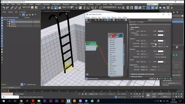Toggle the Displacement Texture checkbox
The width and height of the screenshot is (185, 104).
point(159,67)
